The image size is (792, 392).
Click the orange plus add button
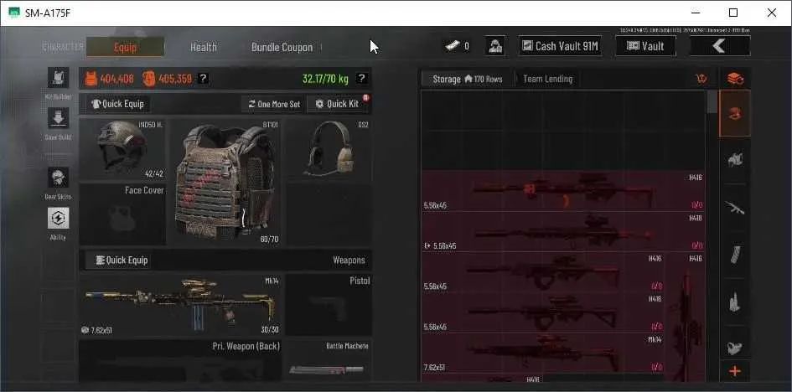[x=735, y=372]
